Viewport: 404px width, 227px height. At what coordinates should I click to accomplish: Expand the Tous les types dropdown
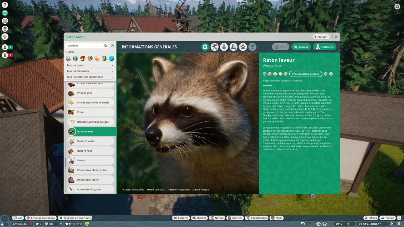[90, 65]
